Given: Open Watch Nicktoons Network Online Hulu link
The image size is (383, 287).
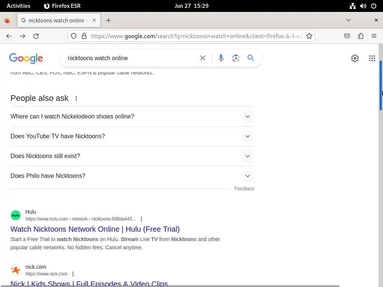Looking at the screenshot, I should pyautogui.click(x=95, y=229).
